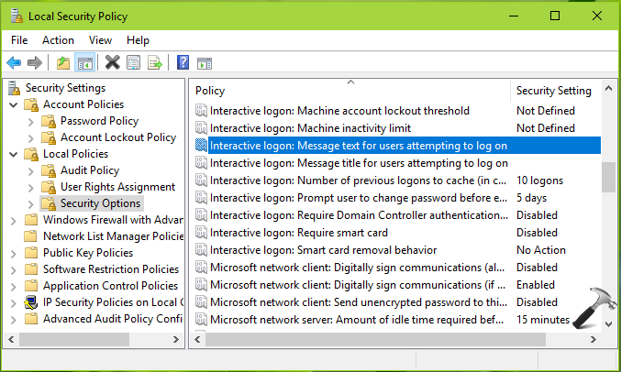This screenshot has height=372, width=621.
Task: Click the Export List toolbar icon
Action: (x=155, y=62)
